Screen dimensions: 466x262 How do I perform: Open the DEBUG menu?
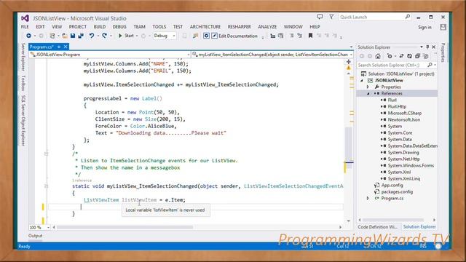119,27
